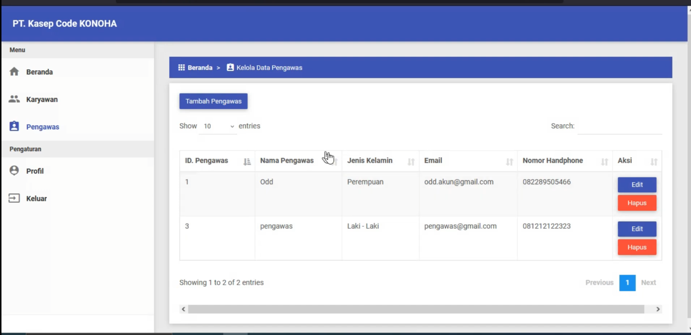Image resolution: width=691 pixels, height=335 pixels.
Task: Click left arrow of horizontal scrollbar
Action: [183, 309]
